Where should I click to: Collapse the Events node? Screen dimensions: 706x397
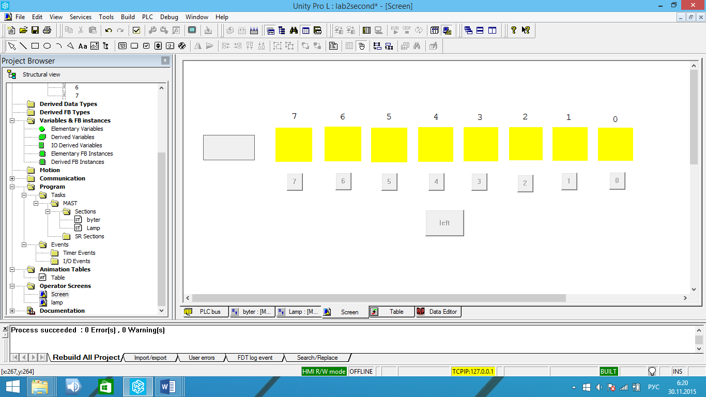[24, 245]
